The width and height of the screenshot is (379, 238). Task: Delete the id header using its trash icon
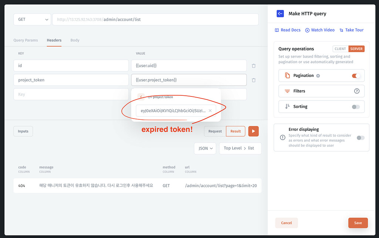click(x=254, y=65)
